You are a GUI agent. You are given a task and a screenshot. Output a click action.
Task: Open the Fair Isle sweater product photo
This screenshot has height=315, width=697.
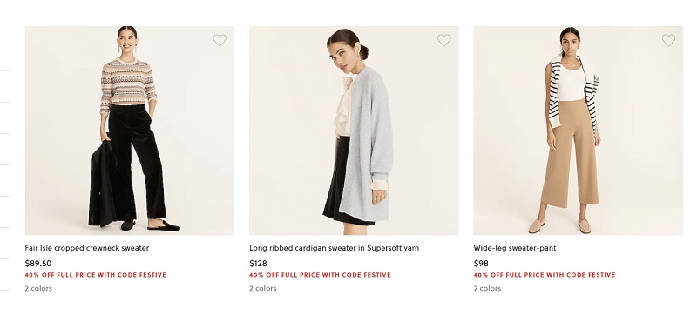(130, 131)
